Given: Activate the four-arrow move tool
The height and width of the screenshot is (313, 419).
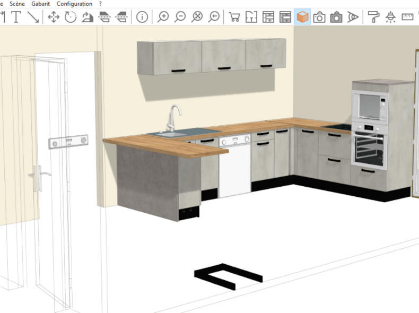Looking at the screenshot, I should [x=54, y=17].
